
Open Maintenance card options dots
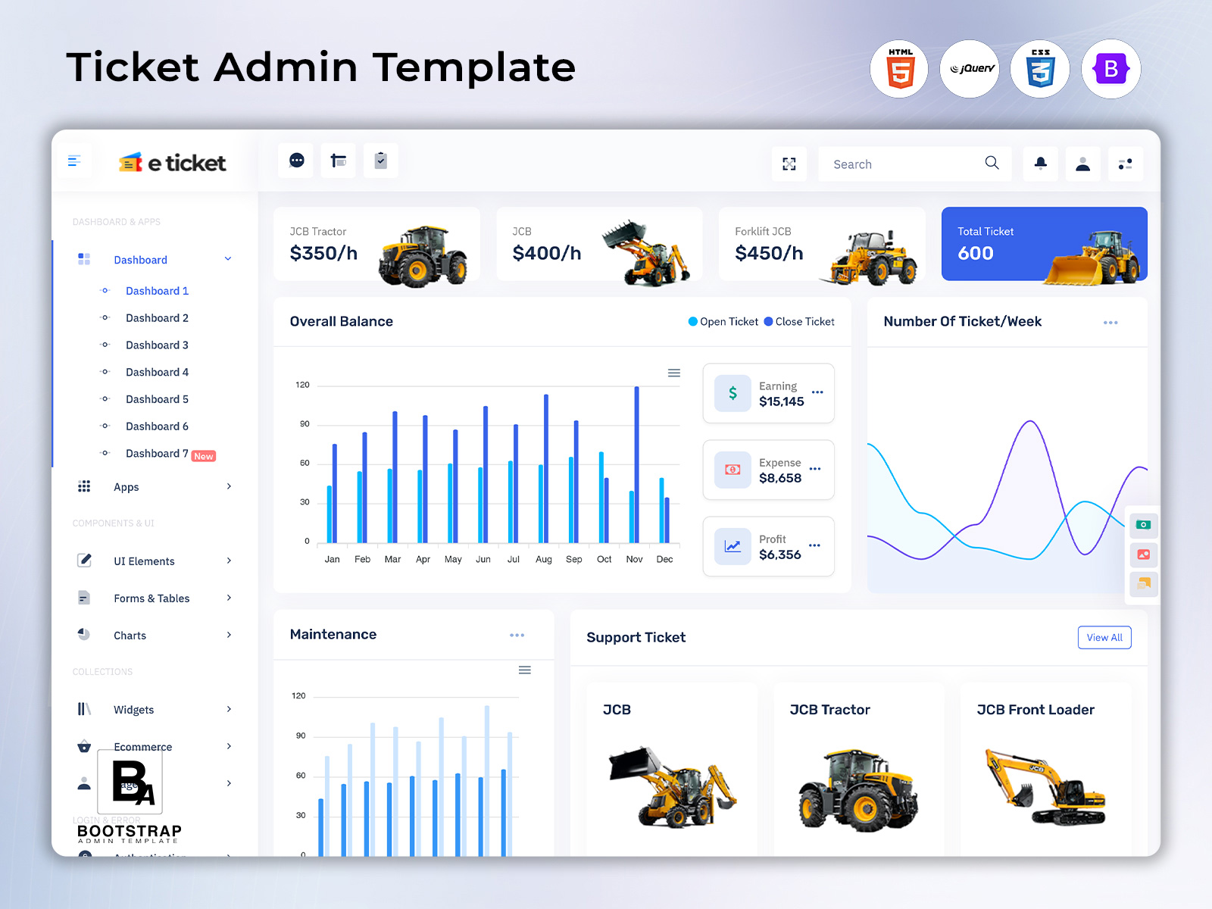(517, 636)
